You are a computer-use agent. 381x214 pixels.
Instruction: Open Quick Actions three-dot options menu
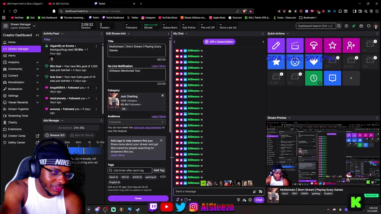click(377, 34)
